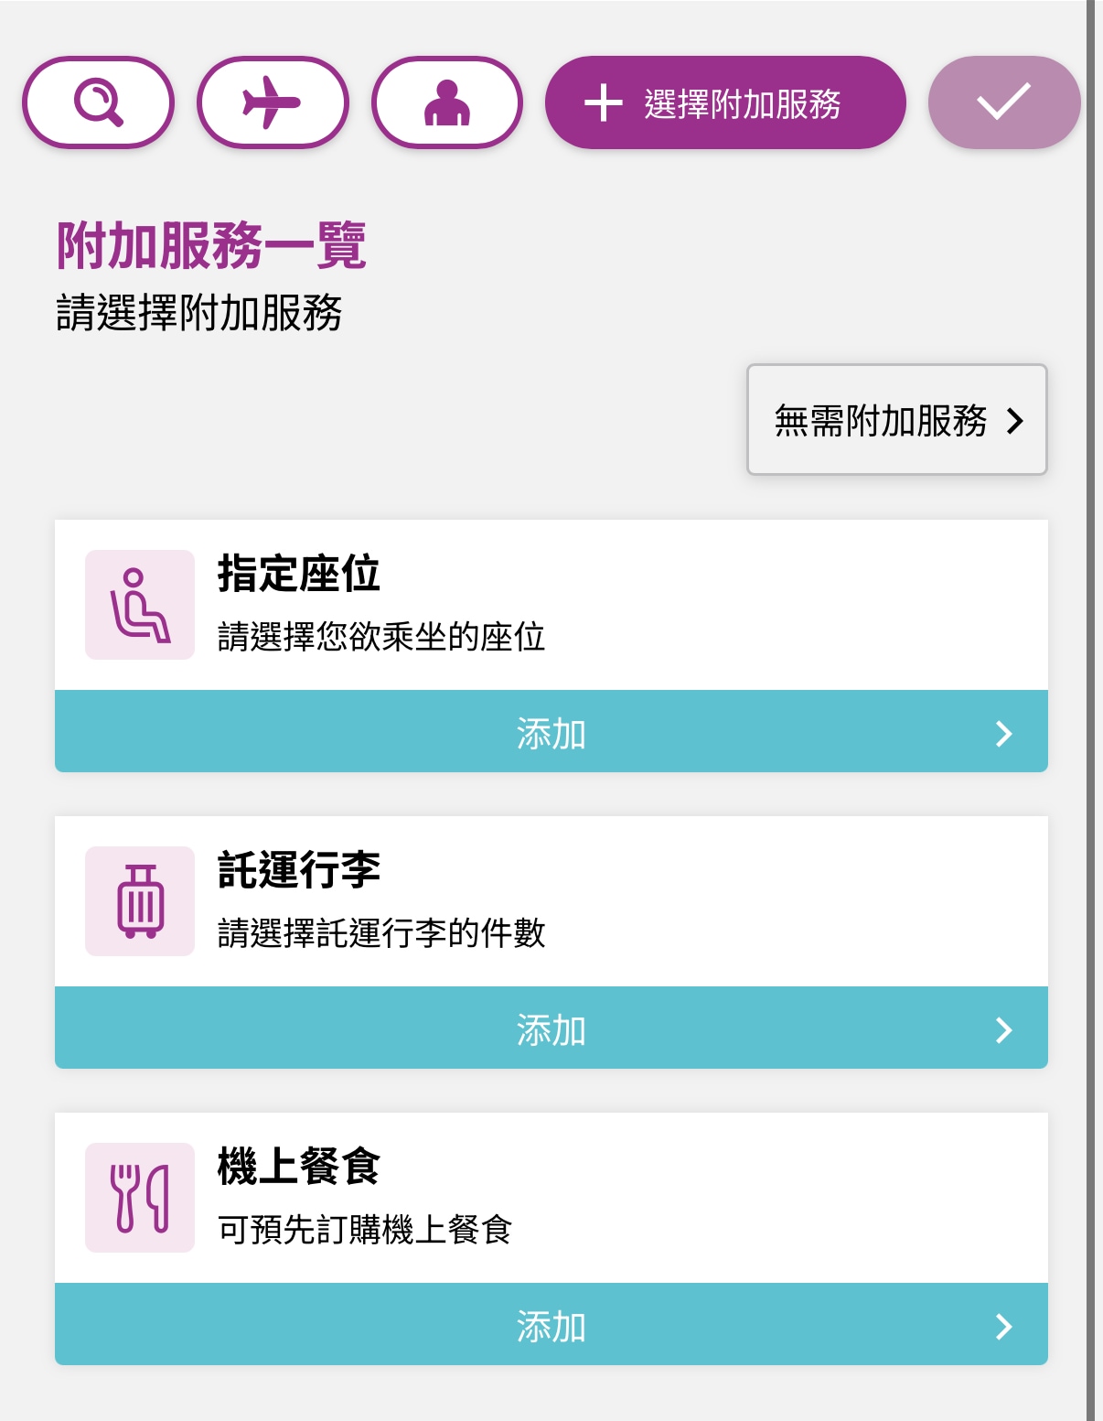Click the chevron on meal 添加 bar
The width and height of the screenshot is (1103, 1421).
(x=1004, y=1327)
